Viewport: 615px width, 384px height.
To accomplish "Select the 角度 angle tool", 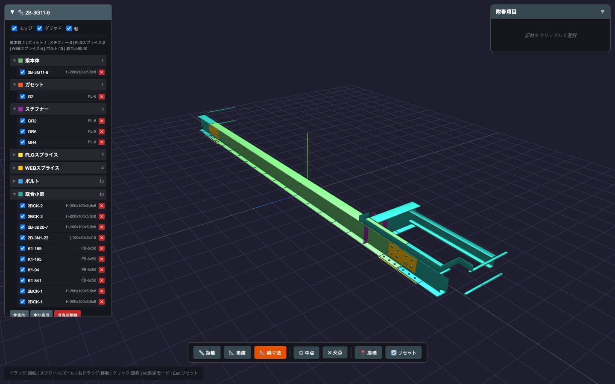I will 237,352.
